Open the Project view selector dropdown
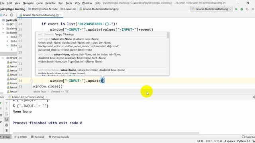 pyautogui.click(x=5, y=15)
